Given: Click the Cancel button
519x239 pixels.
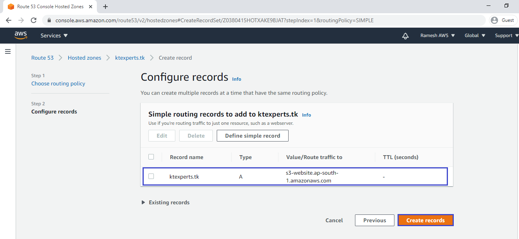Looking at the screenshot, I should (334, 220).
